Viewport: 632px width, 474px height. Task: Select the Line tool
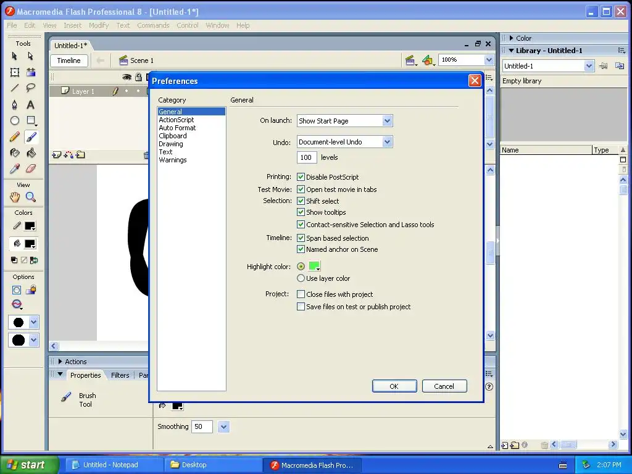coord(15,88)
